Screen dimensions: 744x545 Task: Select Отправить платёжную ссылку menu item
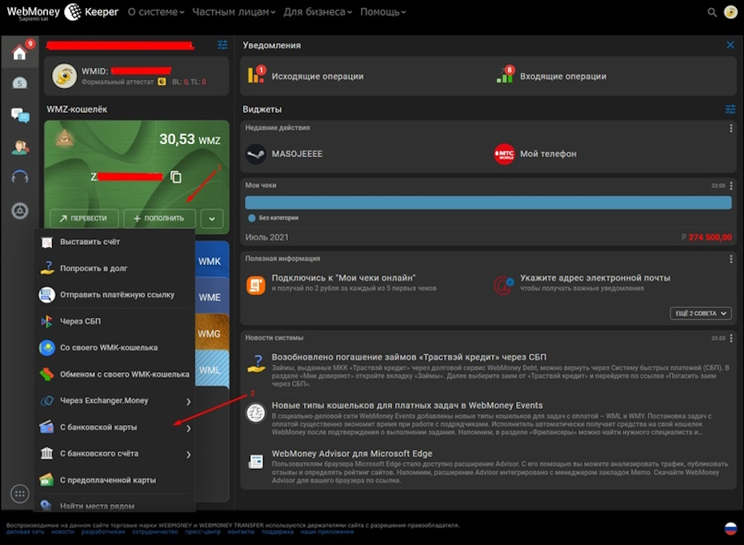point(115,295)
